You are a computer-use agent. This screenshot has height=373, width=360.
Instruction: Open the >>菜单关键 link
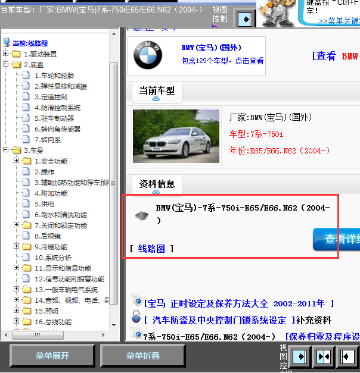click(339, 21)
